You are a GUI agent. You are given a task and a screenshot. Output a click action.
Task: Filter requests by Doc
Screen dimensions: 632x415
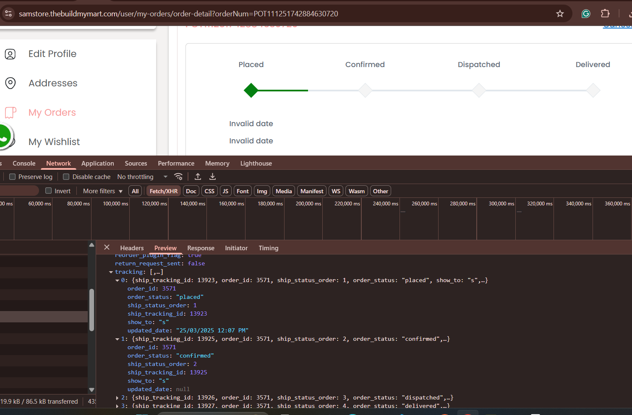coord(191,191)
